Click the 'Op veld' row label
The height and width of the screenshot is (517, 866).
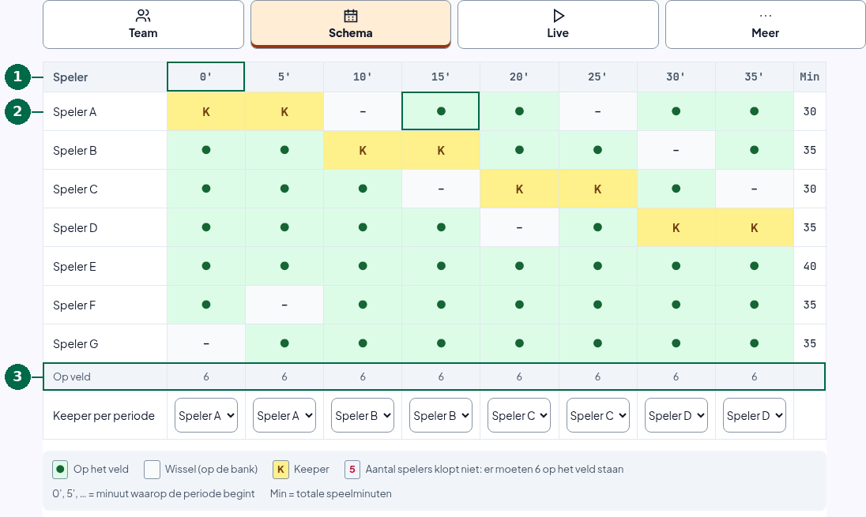[72, 377]
